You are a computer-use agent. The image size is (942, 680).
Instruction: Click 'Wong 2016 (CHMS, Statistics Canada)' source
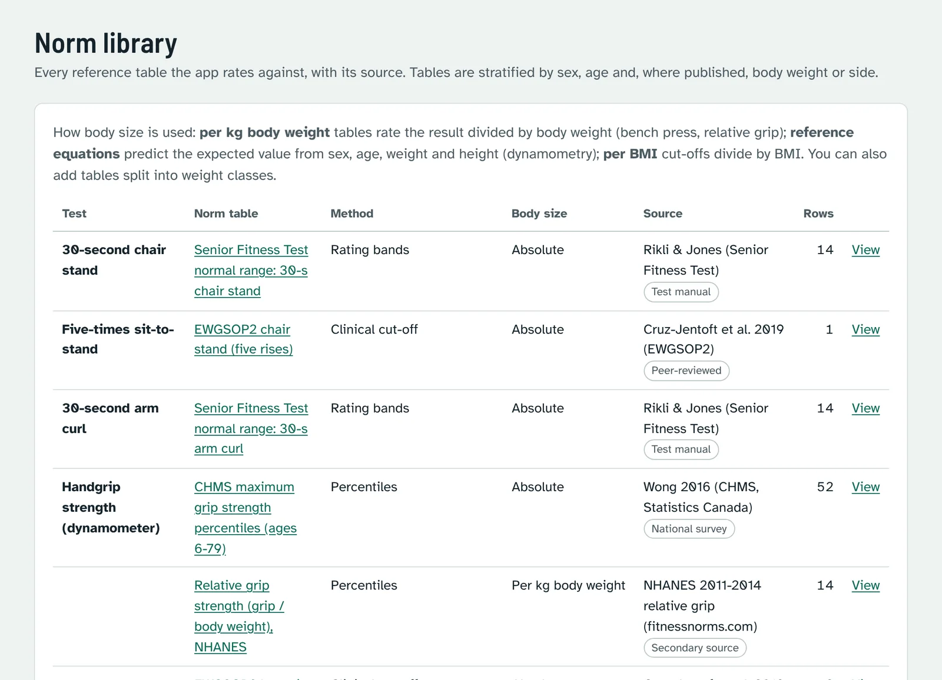[x=701, y=497]
